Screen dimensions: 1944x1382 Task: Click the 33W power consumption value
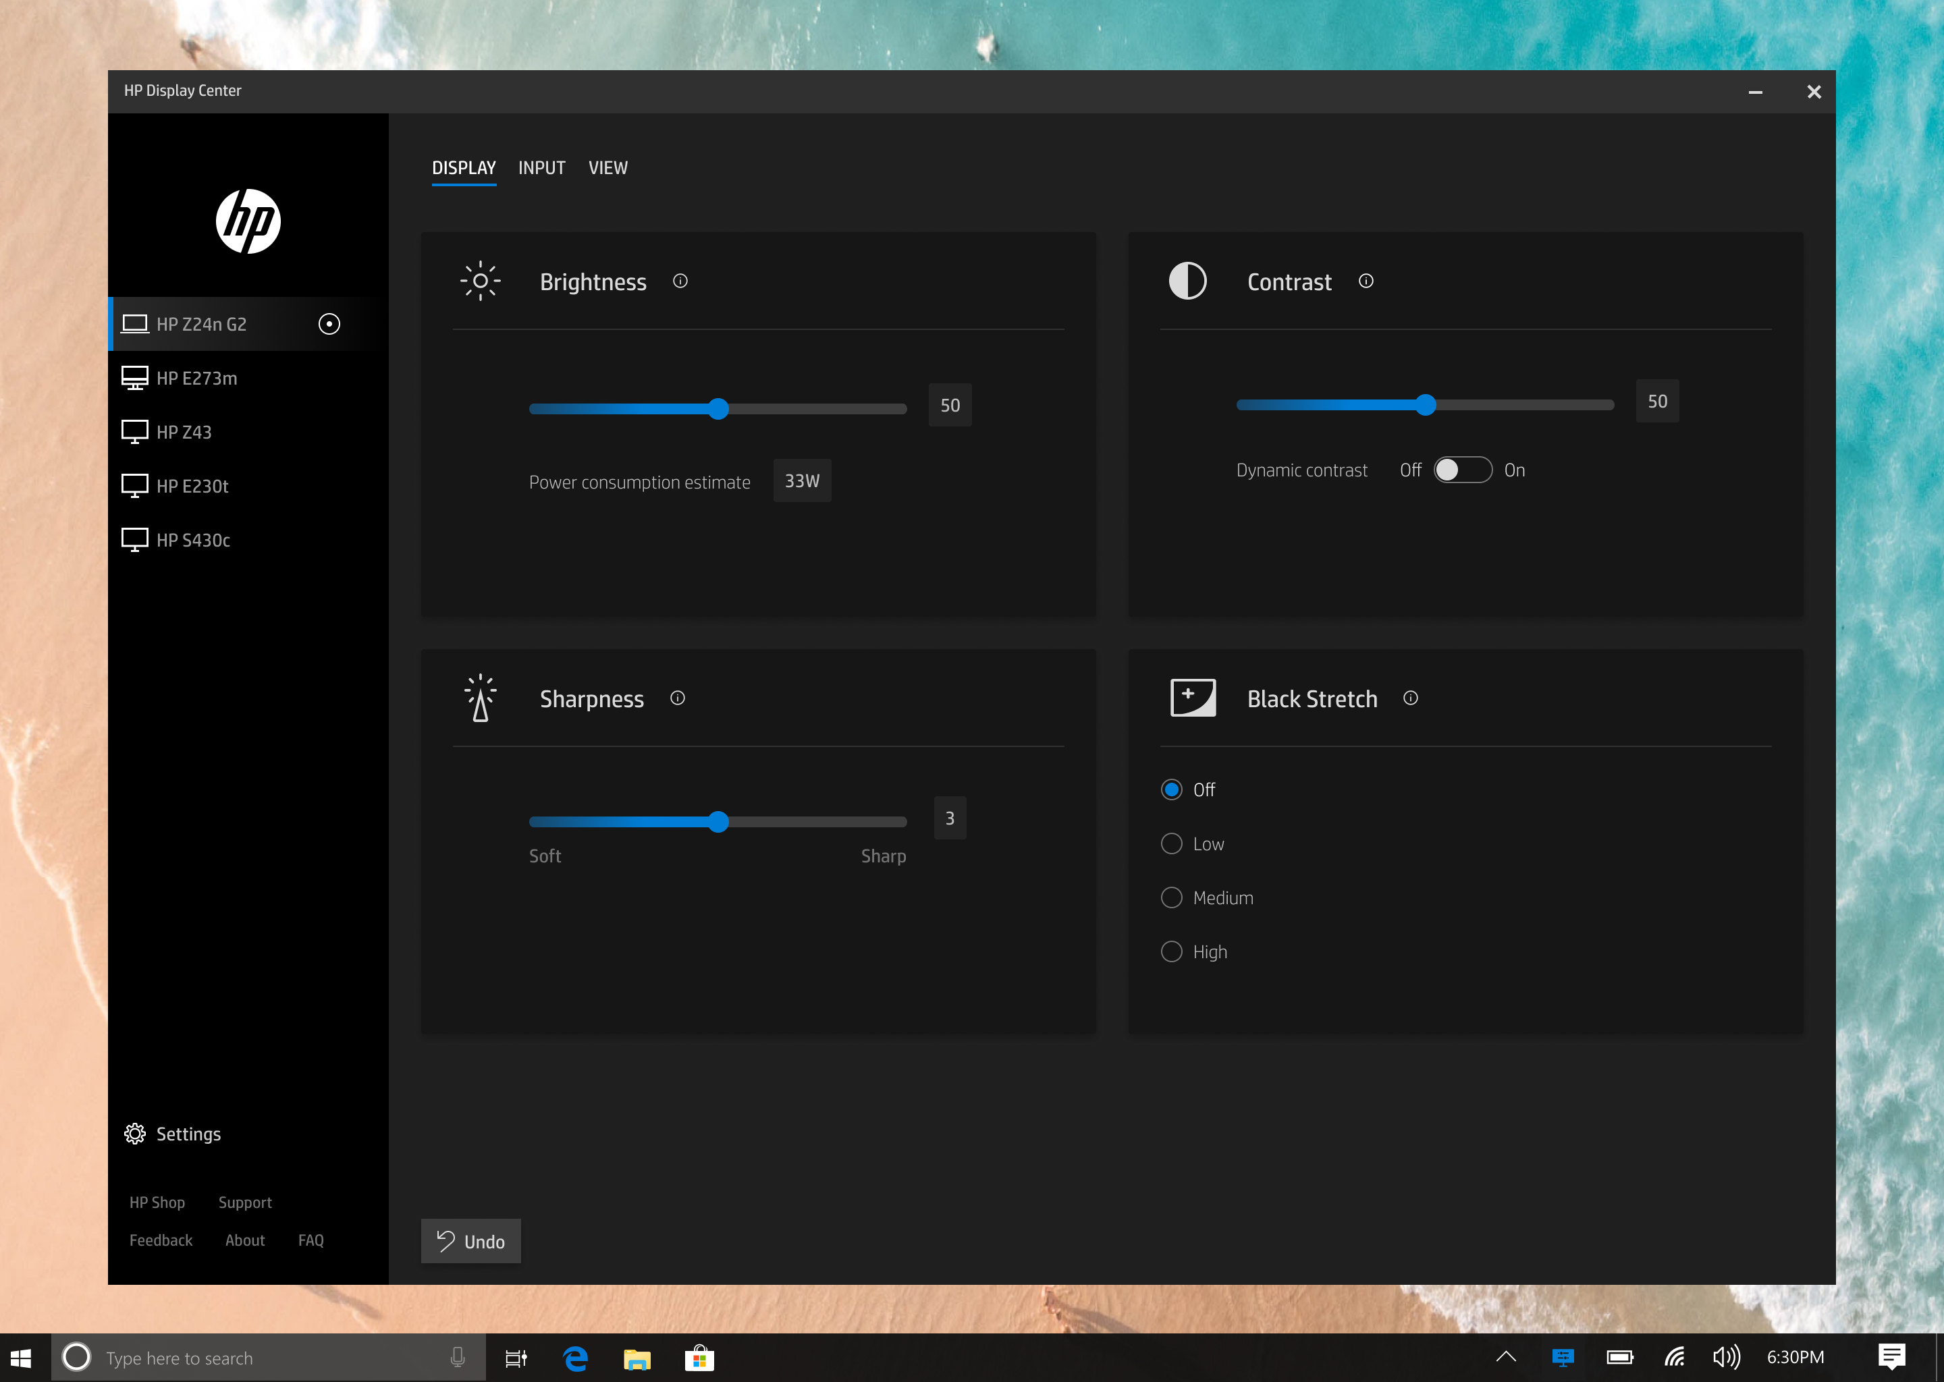[802, 481]
